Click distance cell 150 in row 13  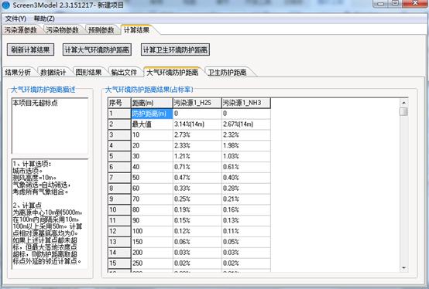(152, 242)
